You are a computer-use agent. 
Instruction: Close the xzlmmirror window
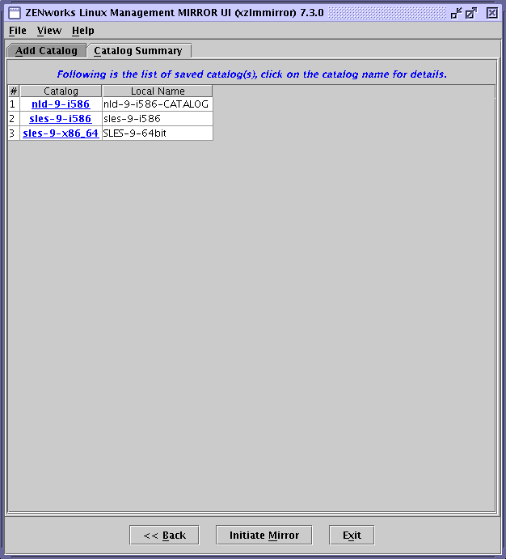(491, 13)
